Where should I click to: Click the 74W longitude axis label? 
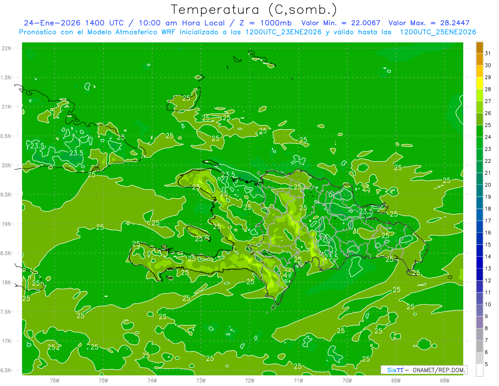(152, 380)
